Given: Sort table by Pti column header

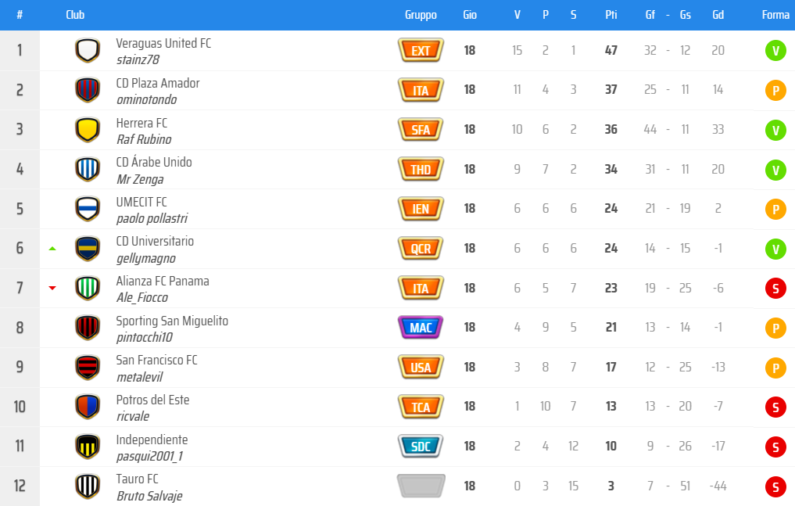Looking at the screenshot, I should (611, 15).
